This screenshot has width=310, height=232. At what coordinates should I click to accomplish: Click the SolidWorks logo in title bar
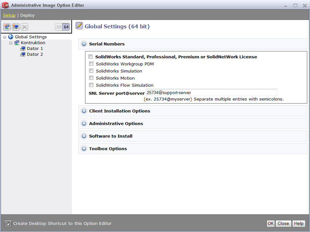pos(5,5)
